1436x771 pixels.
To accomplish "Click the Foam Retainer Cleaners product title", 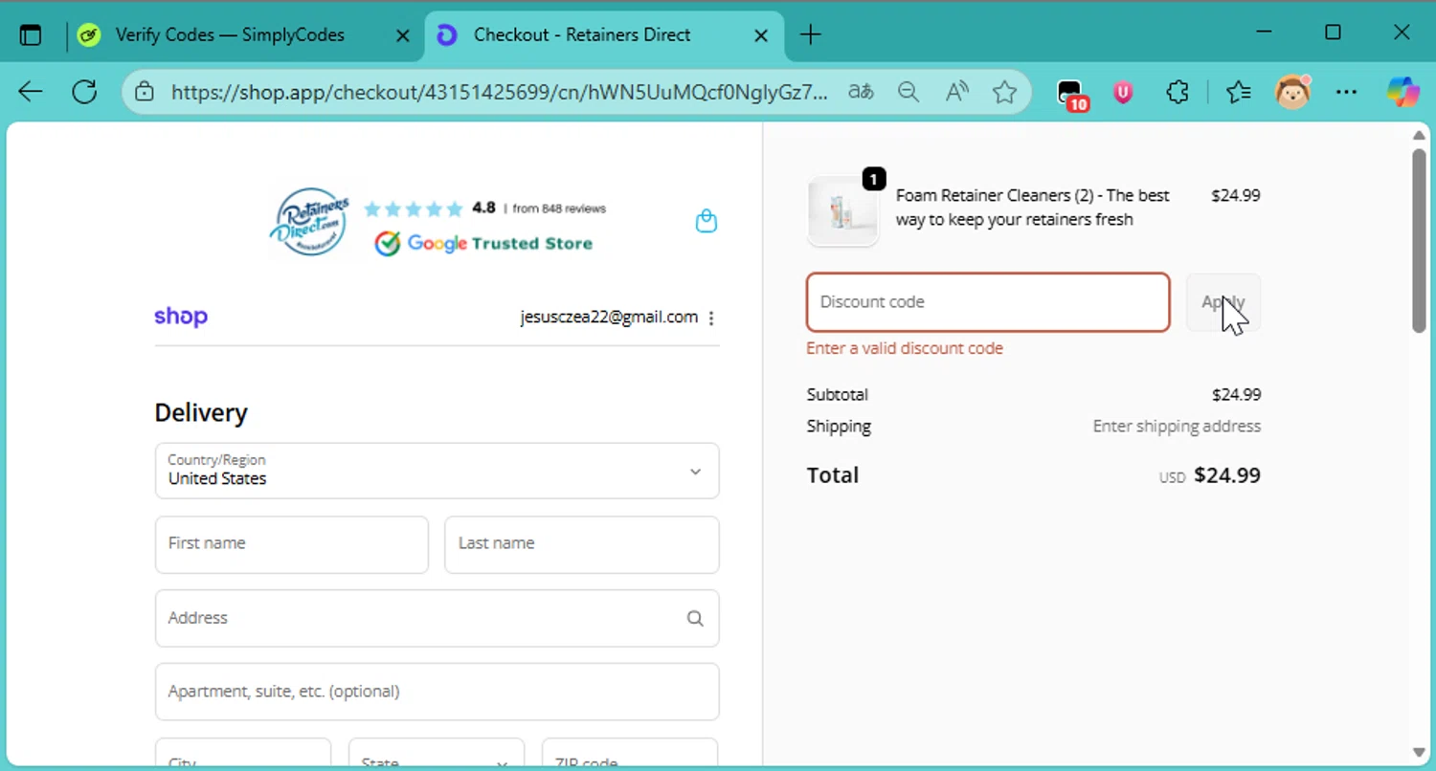I will (1033, 208).
